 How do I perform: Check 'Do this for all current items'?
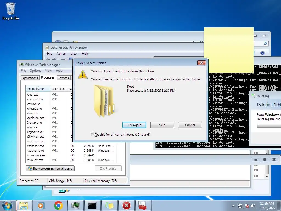click(92, 135)
